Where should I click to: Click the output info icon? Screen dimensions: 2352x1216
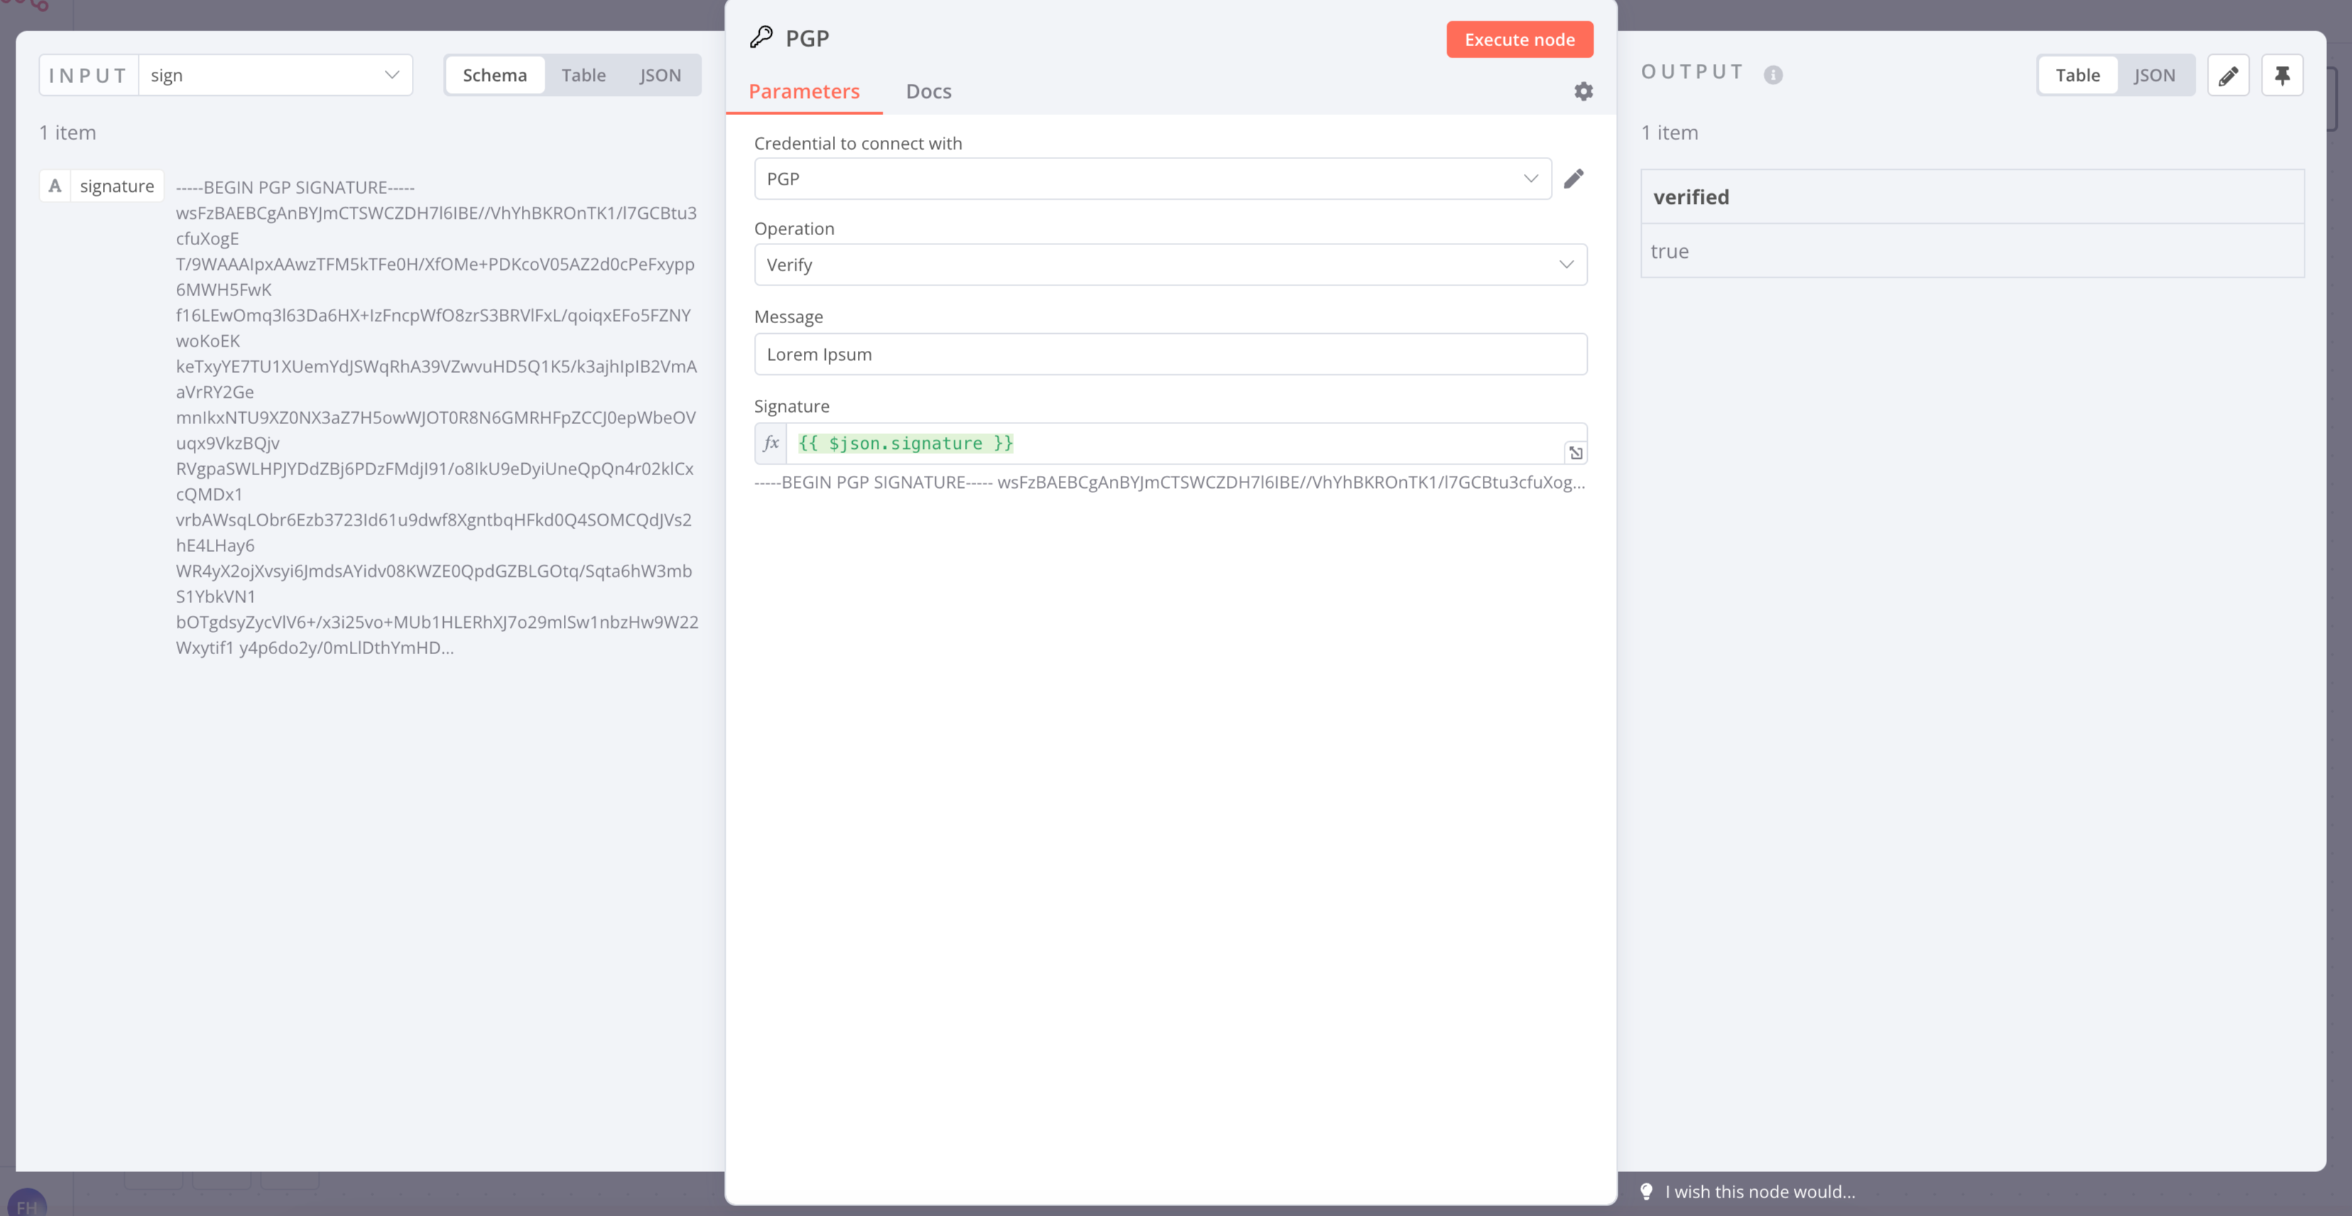(x=1773, y=75)
